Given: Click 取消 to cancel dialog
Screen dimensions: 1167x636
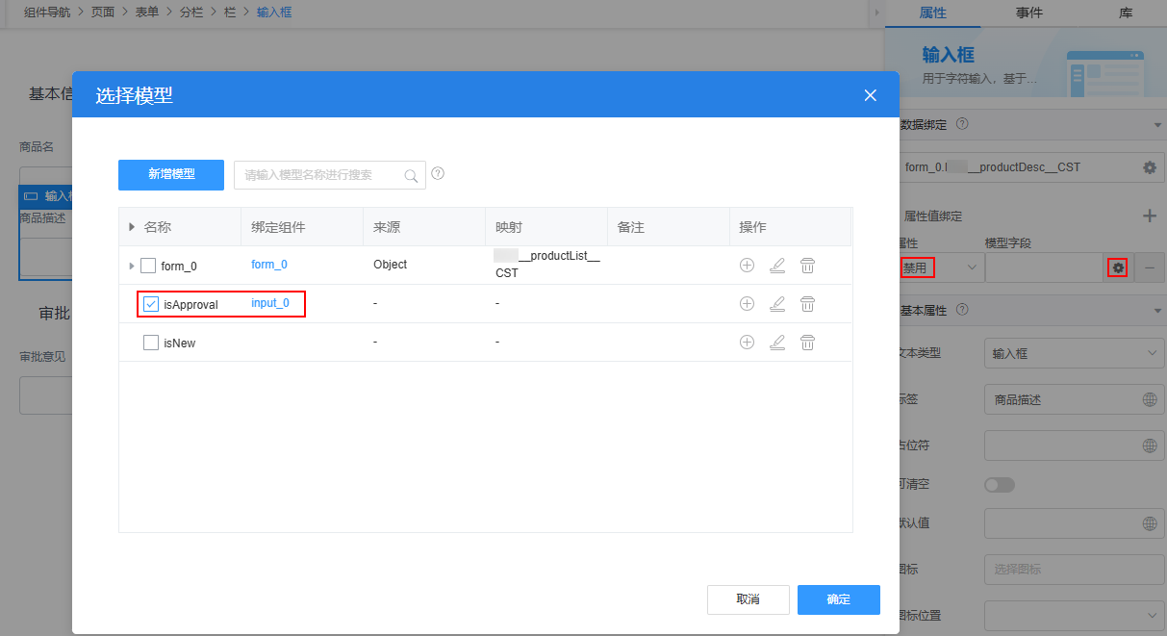Looking at the screenshot, I should click(748, 599).
